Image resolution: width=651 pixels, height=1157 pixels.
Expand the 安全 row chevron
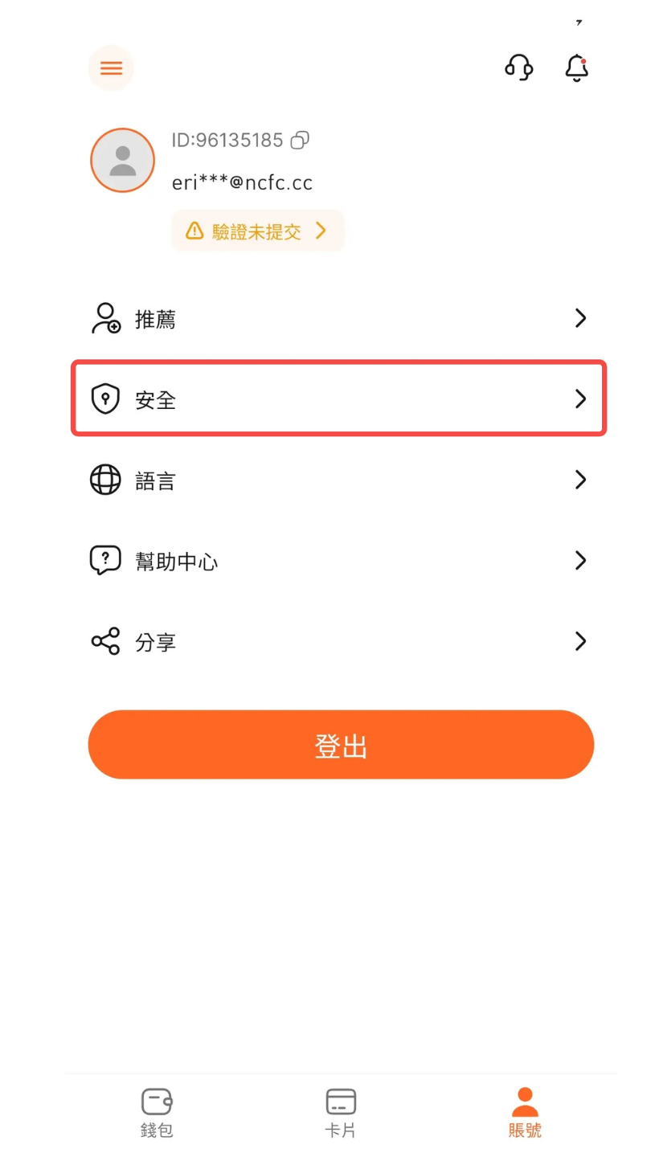coord(580,399)
